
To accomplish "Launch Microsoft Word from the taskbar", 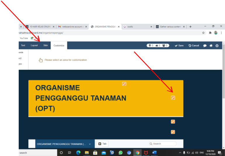I will pos(154,152).
